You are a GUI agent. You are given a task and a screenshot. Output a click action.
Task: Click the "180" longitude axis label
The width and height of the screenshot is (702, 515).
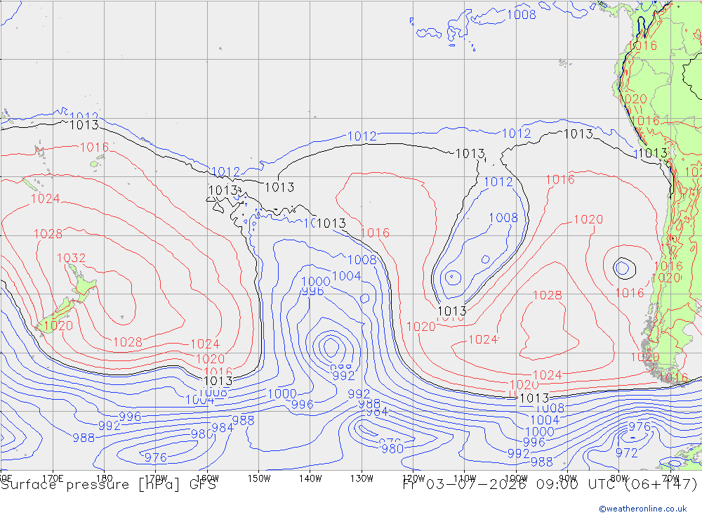(x=105, y=478)
